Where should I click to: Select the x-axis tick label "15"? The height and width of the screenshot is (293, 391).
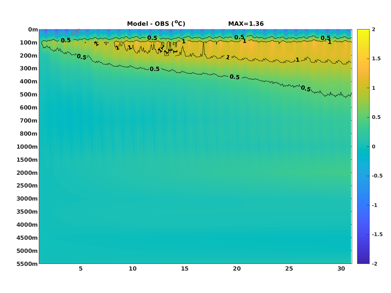pyautogui.click(x=185, y=269)
